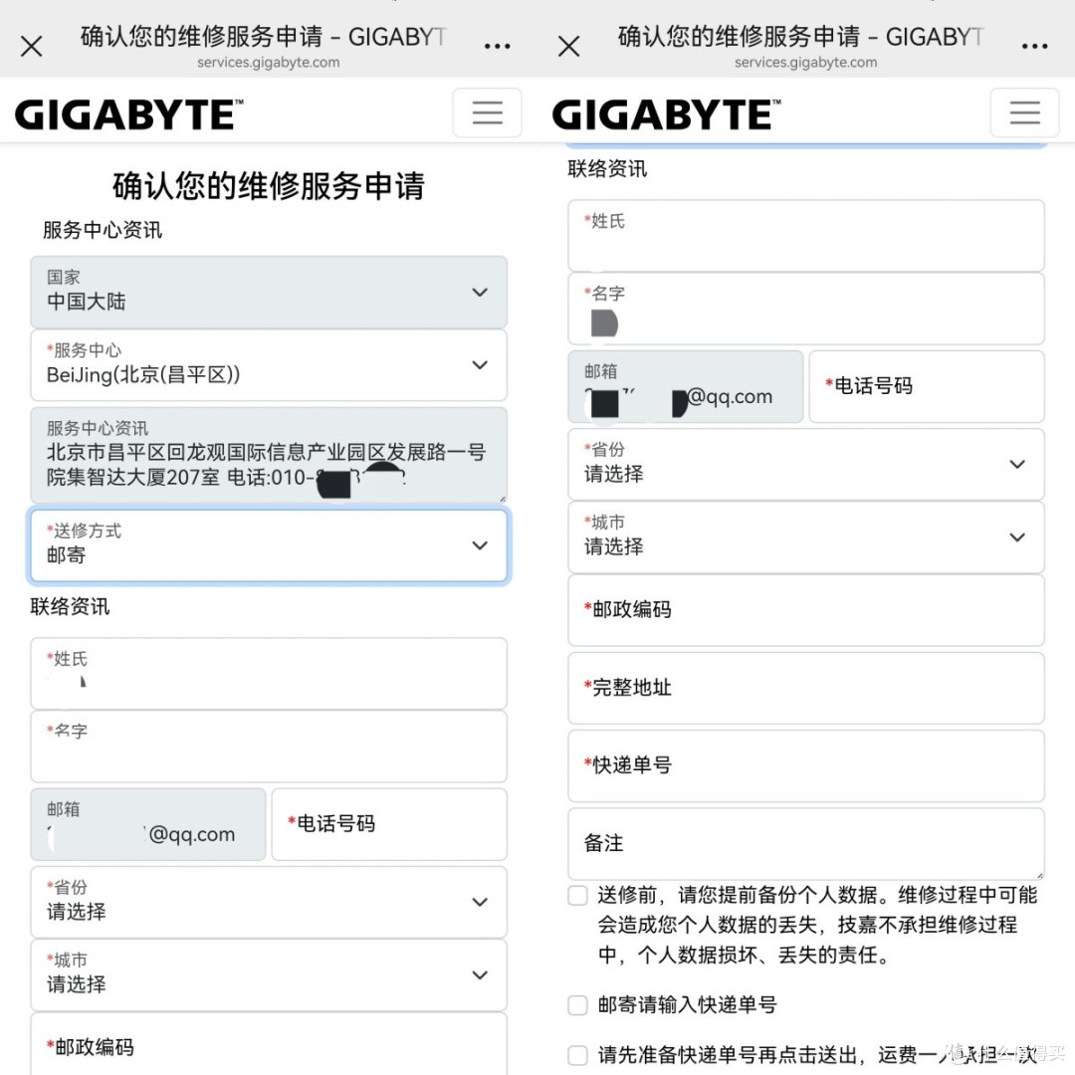Click the 服务中心资讯 address text box
The image size is (1075, 1075).
pos(269,455)
